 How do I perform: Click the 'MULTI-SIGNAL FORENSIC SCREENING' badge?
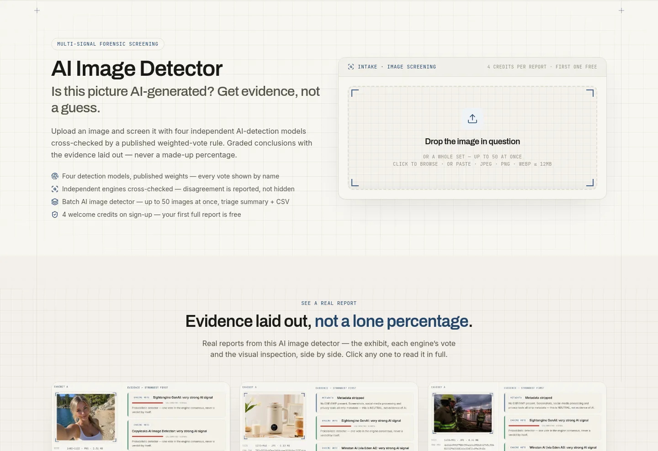tap(108, 44)
